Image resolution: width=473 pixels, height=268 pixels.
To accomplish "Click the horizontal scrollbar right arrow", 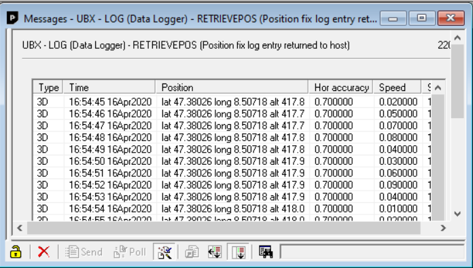I will (443, 228).
